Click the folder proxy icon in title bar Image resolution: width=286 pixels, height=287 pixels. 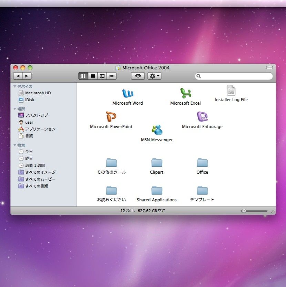[x=118, y=68]
